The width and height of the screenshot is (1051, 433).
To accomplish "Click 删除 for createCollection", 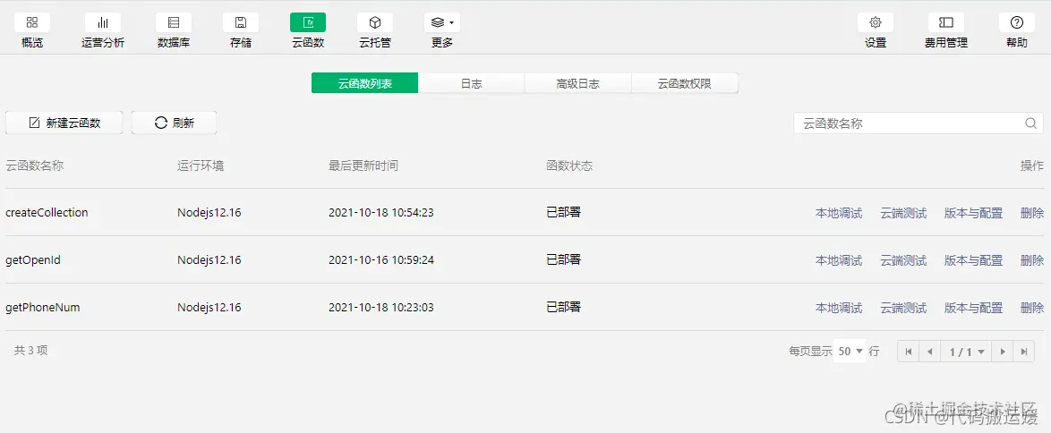I will pyautogui.click(x=1032, y=213).
